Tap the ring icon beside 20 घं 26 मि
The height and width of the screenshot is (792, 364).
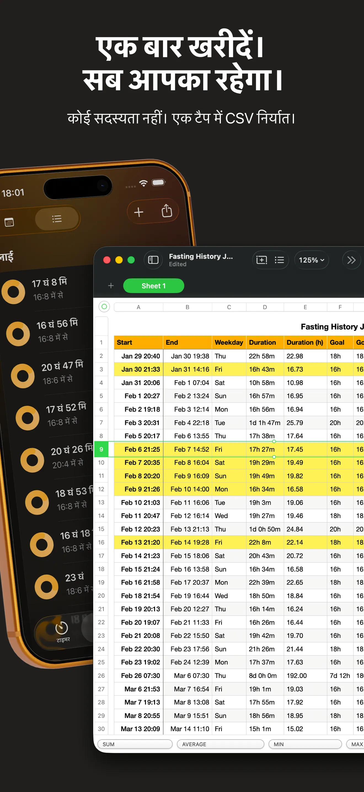[x=32, y=460]
